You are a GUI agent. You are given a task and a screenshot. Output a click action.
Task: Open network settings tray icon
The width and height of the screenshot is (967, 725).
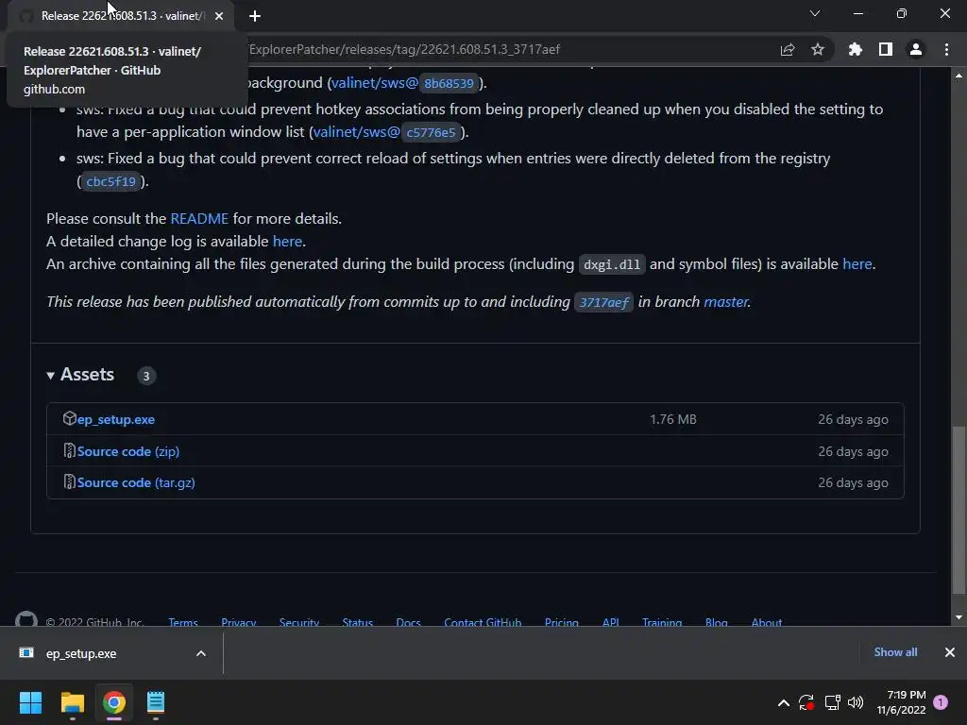832,702
